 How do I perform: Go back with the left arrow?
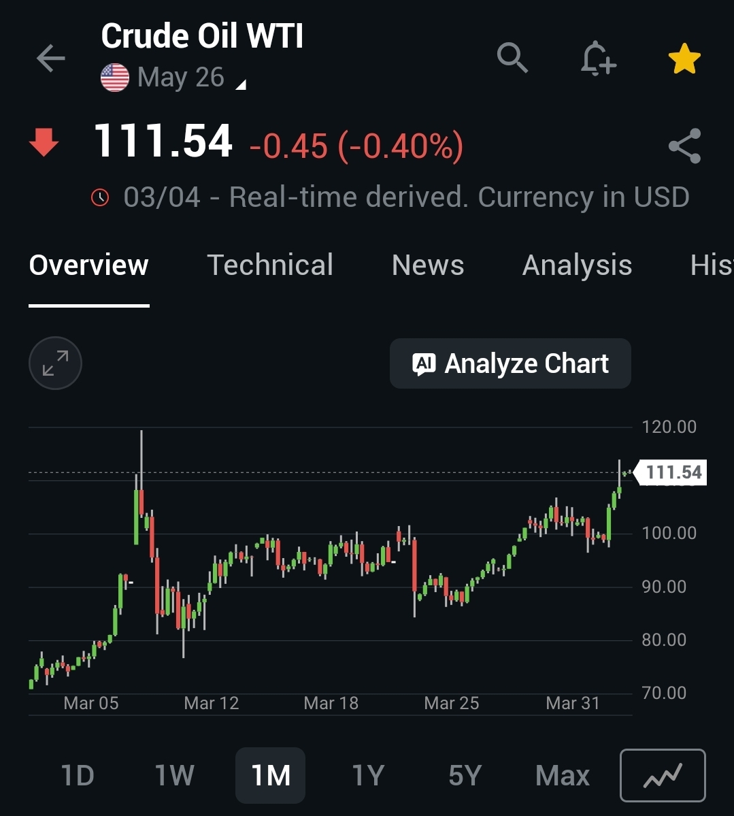pyautogui.click(x=50, y=58)
